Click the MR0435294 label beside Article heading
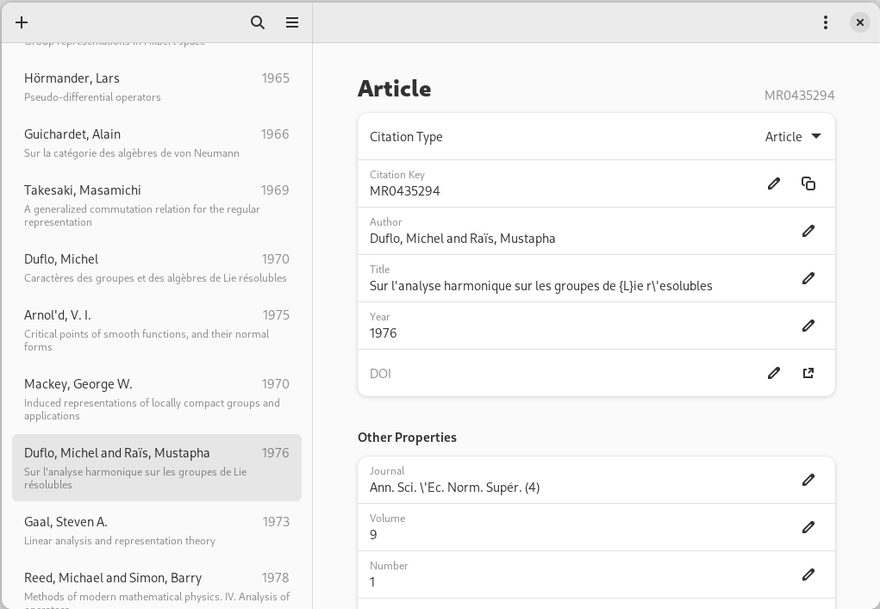880x609 pixels. pyautogui.click(x=799, y=96)
